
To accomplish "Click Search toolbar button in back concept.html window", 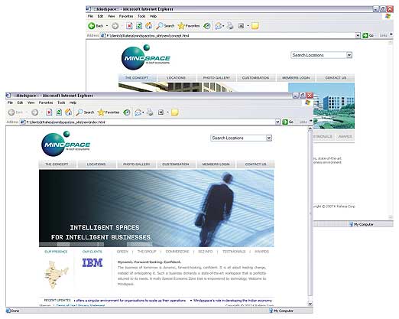I will pyautogui.click(x=165, y=26).
